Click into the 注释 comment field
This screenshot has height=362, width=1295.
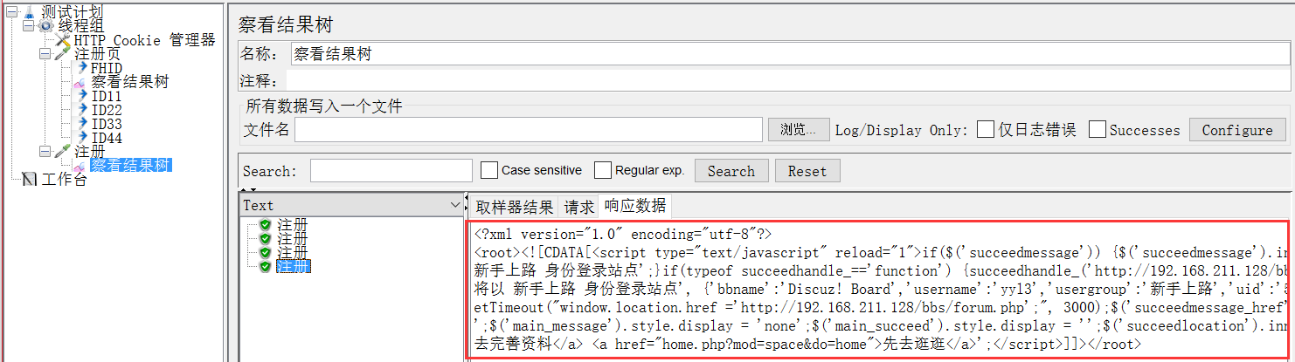click(x=786, y=81)
